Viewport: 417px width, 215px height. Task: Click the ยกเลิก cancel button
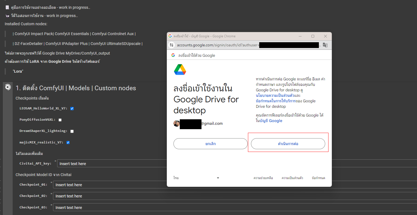[x=211, y=144]
